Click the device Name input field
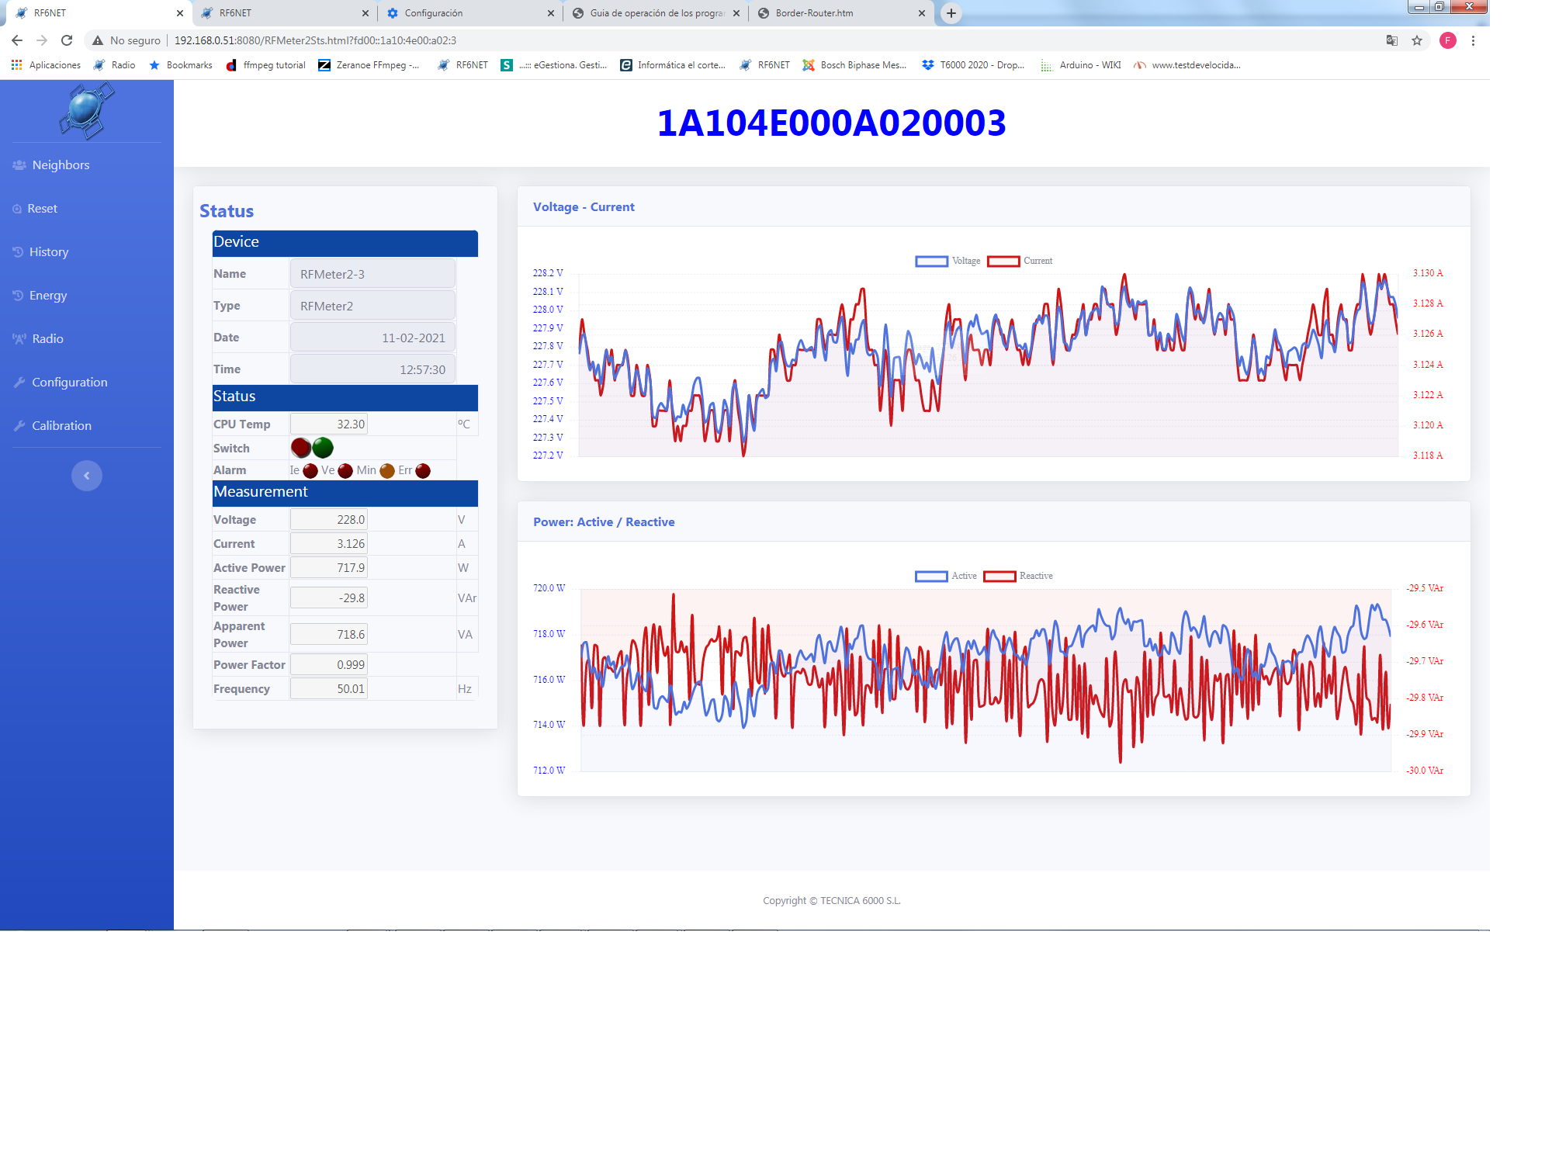The image size is (1552, 1164). tap(372, 274)
